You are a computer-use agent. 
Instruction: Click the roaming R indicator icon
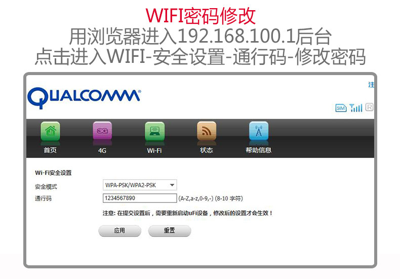tap(369, 107)
